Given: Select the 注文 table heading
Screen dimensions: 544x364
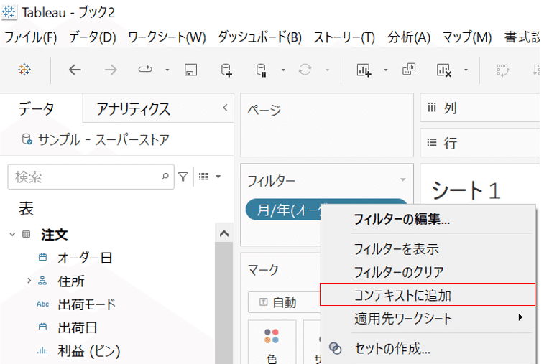Looking at the screenshot, I should click(55, 235).
